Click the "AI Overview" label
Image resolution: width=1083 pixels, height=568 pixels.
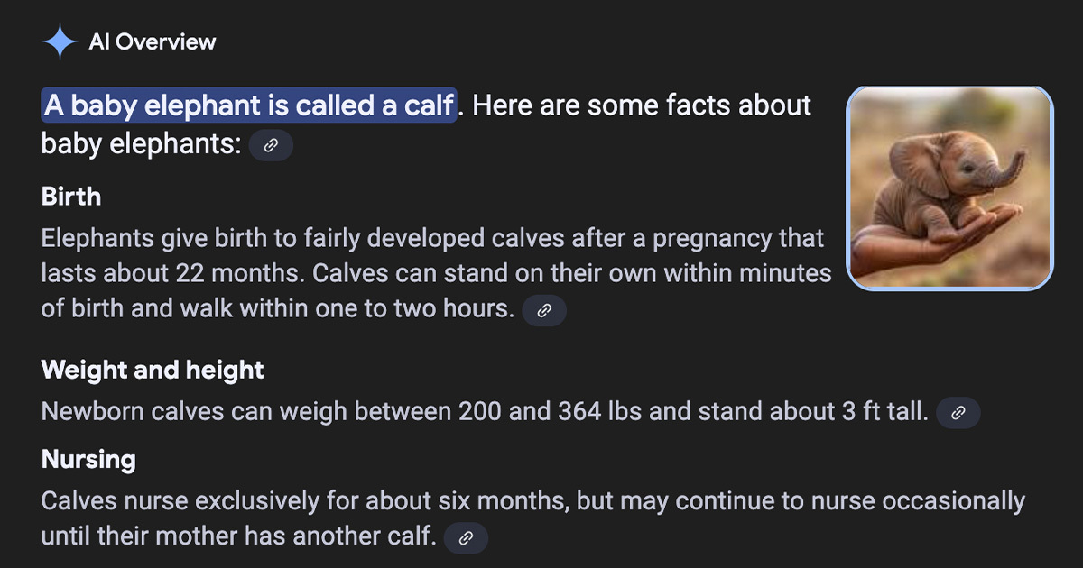tap(153, 41)
